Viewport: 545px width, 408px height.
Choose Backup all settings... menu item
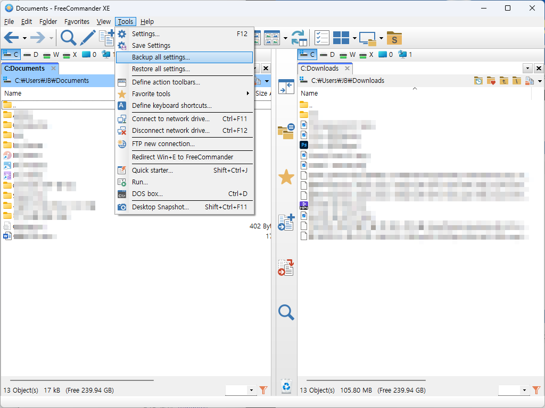tap(184, 57)
